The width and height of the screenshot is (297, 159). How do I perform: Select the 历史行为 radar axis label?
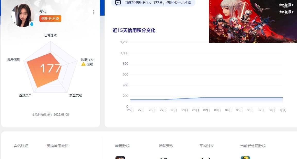click(87, 59)
